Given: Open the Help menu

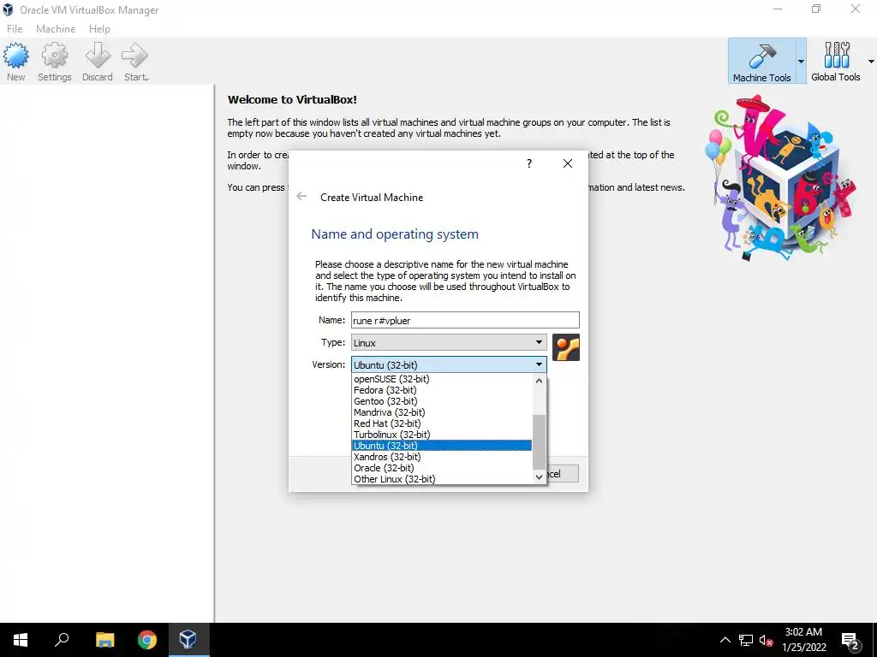Looking at the screenshot, I should point(99,28).
